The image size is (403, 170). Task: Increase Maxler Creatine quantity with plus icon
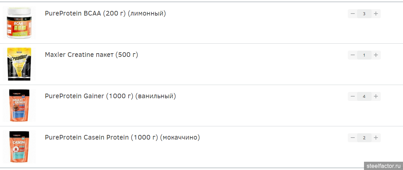[x=376, y=55]
